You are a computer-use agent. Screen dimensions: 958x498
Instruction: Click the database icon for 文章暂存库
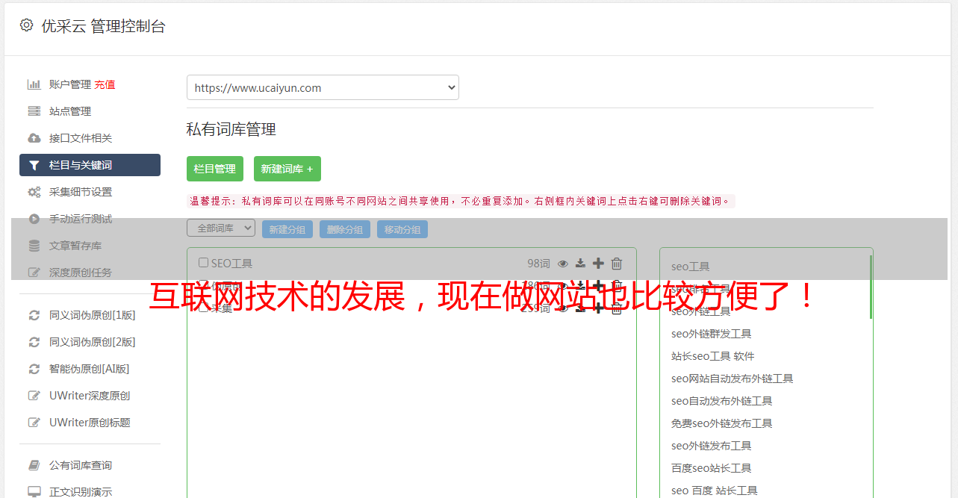[x=34, y=246]
